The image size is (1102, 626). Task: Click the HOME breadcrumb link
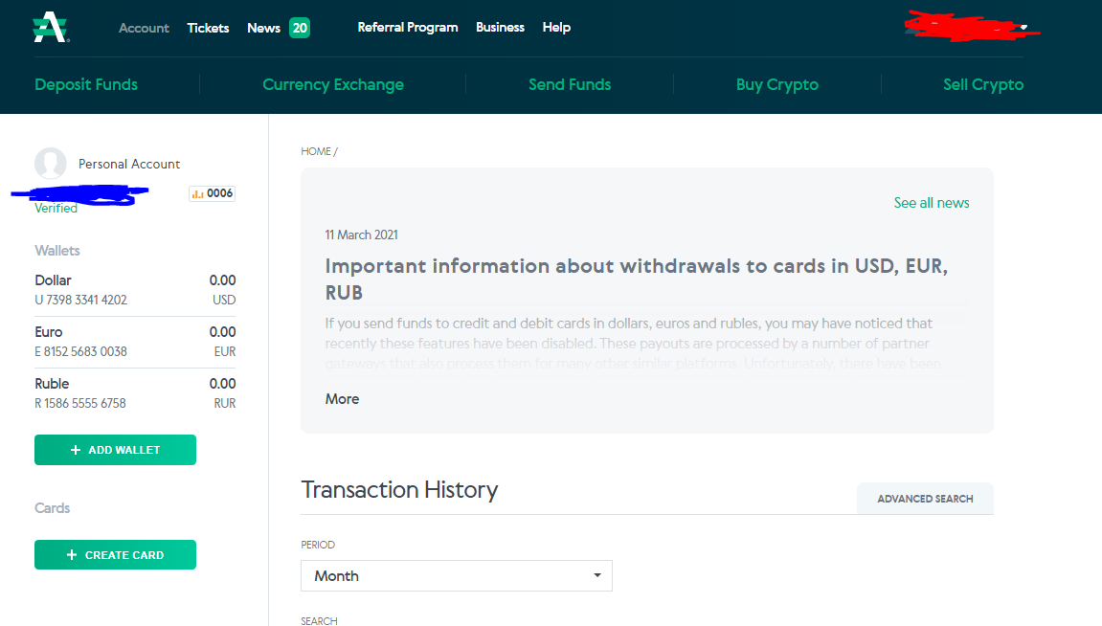tap(316, 152)
